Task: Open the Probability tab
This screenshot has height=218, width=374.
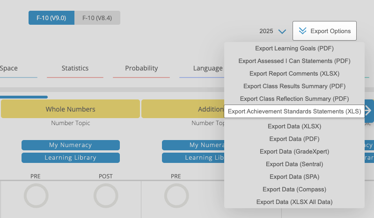Action: point(141,68)
